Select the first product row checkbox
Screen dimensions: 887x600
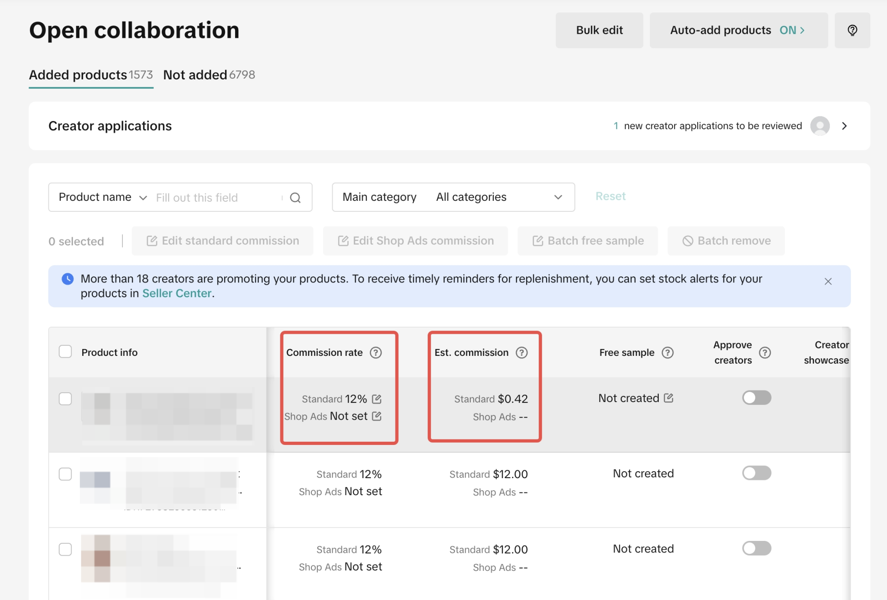pyautogui.click(x=66, y=399)
